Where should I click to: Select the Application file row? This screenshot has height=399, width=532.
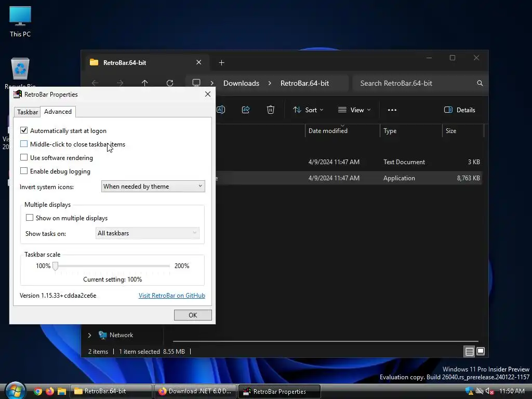349,178
